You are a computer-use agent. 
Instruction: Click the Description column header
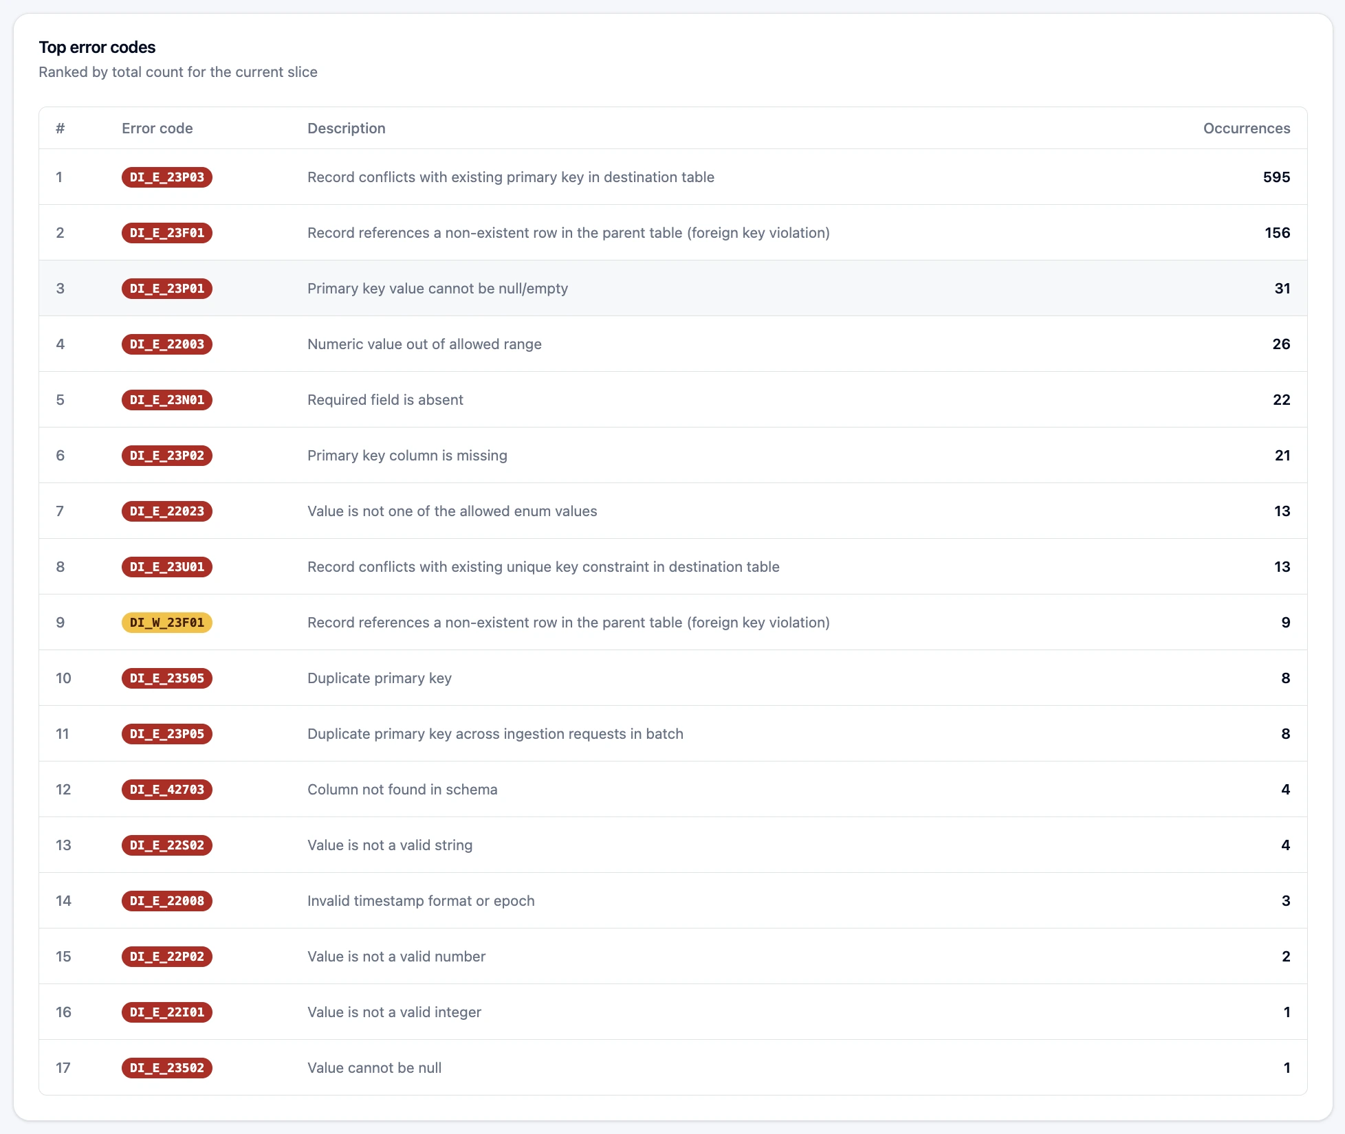(x=347, y=129)
